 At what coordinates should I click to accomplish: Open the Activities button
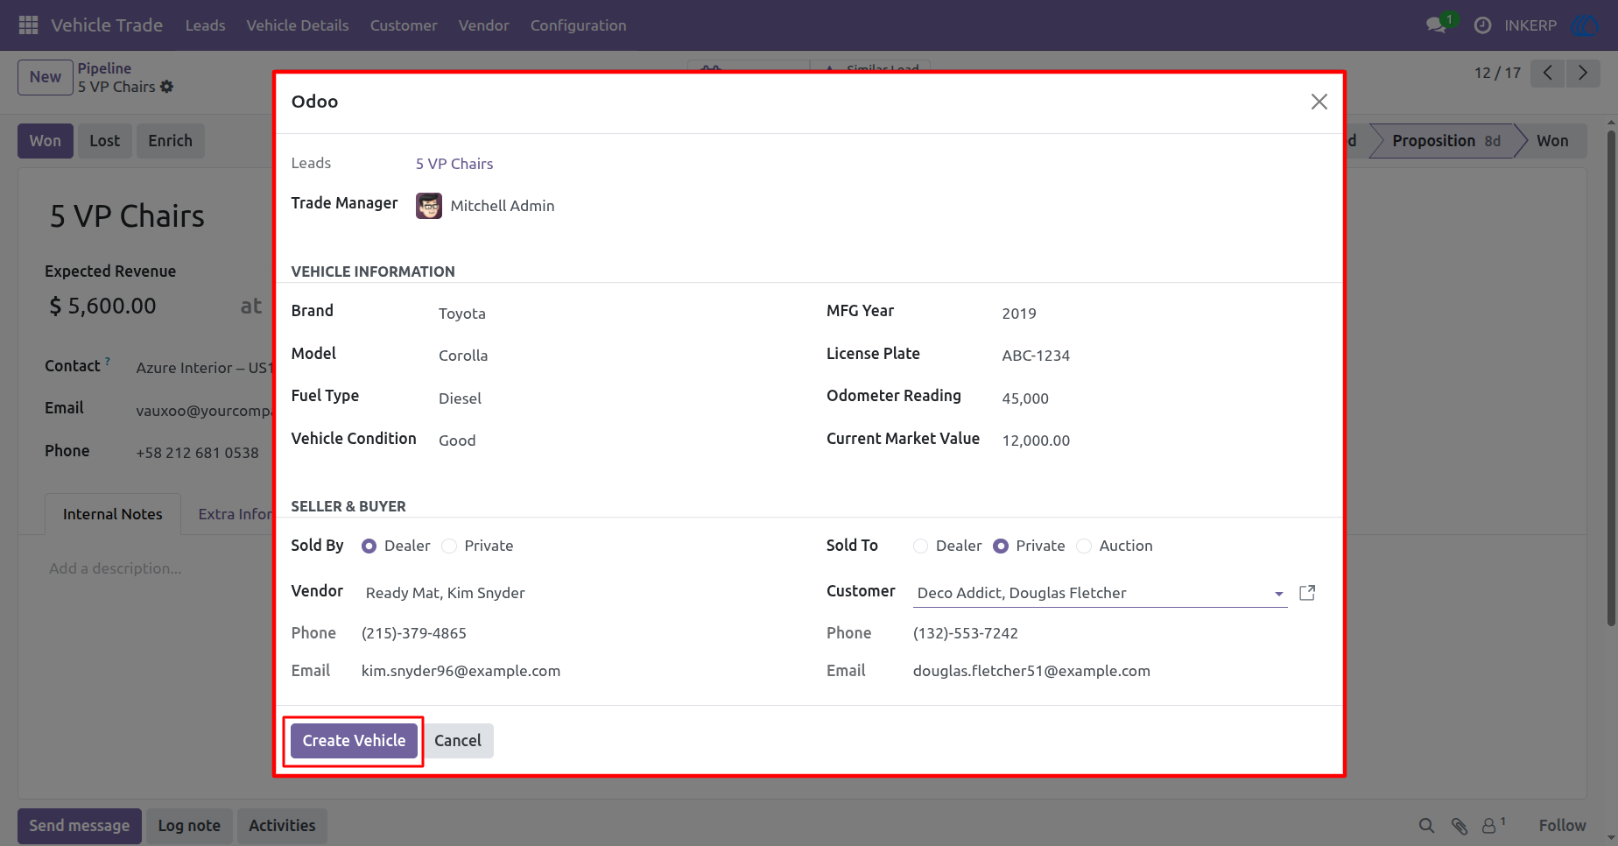[282, 826]
